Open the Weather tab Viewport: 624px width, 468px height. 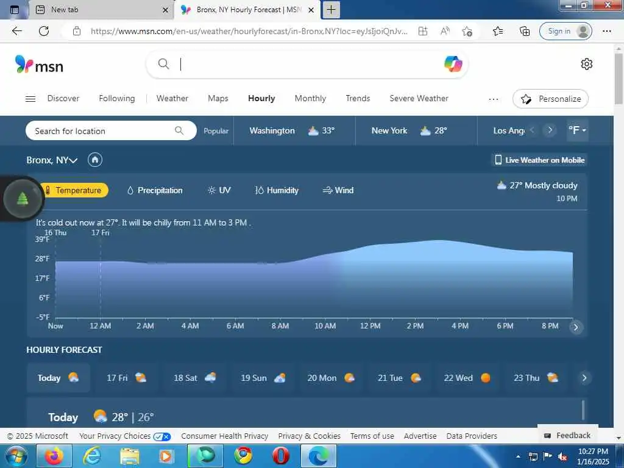172,98
